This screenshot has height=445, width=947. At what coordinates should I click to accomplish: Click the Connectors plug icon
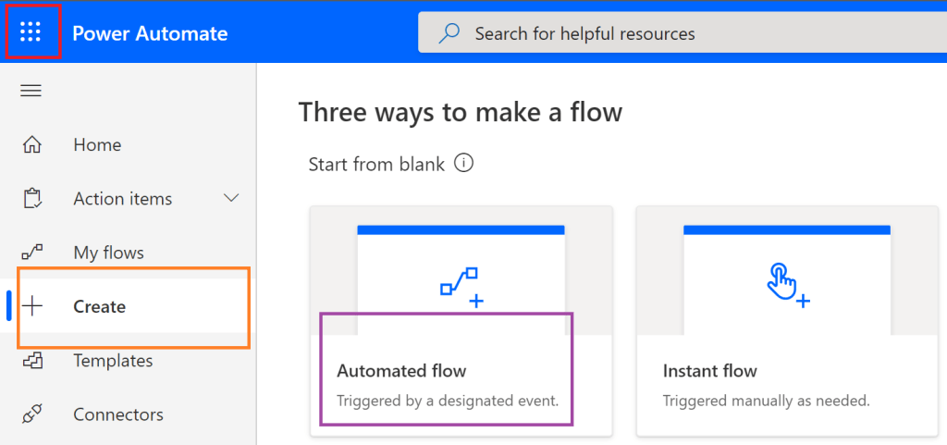[x=32, y=414]
